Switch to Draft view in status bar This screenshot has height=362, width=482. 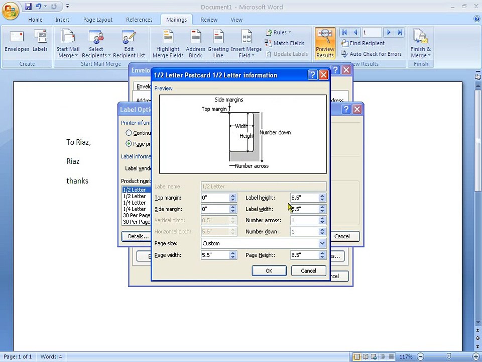click(x=391, y=357)
